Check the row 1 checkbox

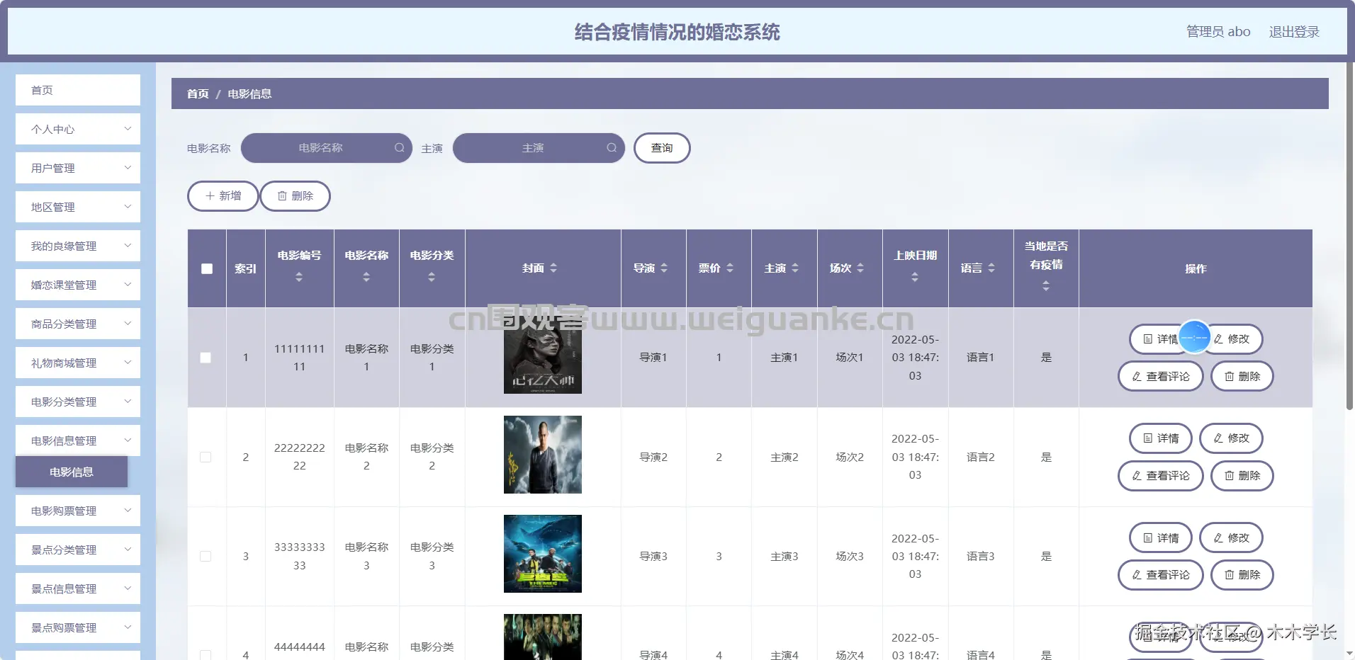pyautogui.click(x=206, y=358)
